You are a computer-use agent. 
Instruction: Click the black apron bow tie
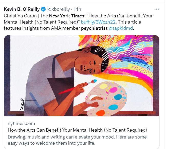[x=23, y=104]
